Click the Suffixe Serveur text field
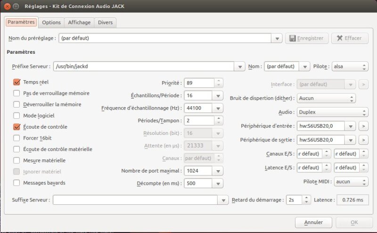Image resolution: width=377 pixels, height=233 pixels. 135,200
